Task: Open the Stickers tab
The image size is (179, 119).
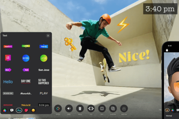Action: click(26, 110)
